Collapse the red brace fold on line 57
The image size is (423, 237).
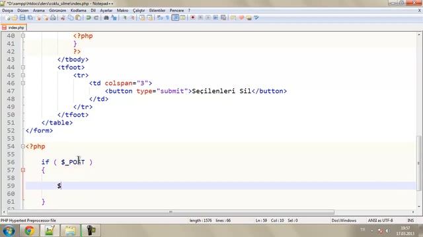[23, 170]
